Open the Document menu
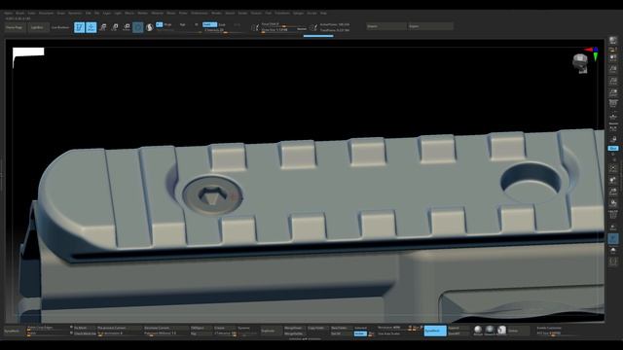Image resolution: width=623 pixels, height=350 pixels. tap(46, 13)
